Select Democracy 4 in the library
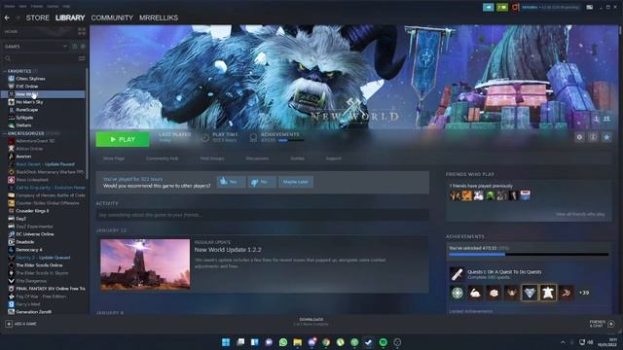 [x=29, y=250]
